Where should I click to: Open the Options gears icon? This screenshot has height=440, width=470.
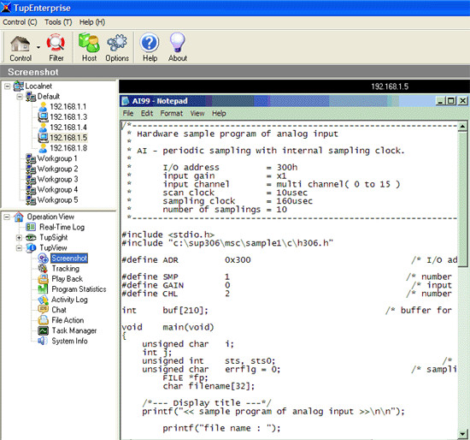pyautogui.click(x=117, y=43)
